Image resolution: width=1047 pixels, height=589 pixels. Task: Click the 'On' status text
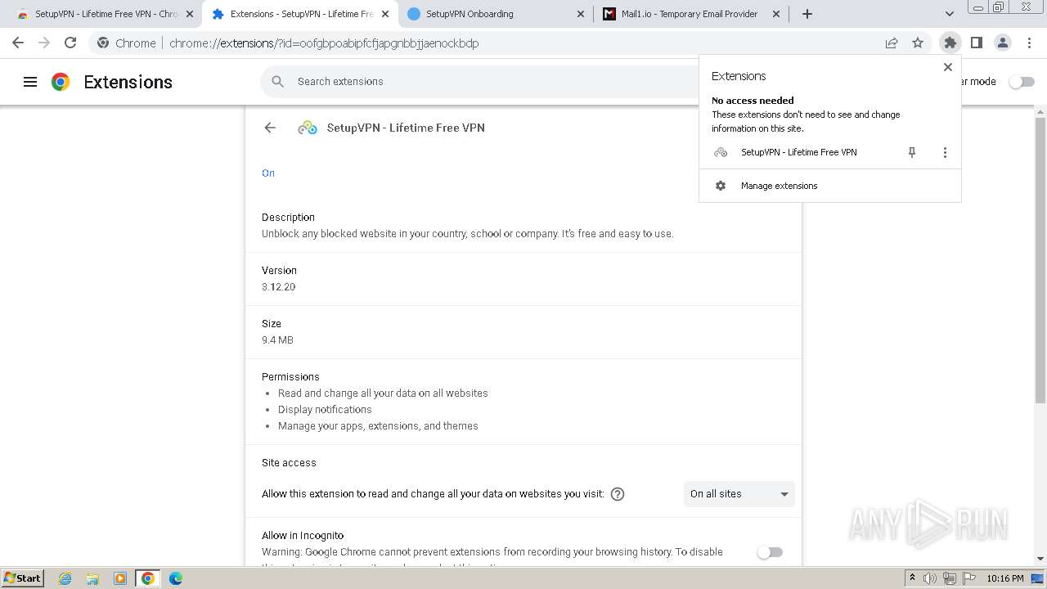coord(268,173)
